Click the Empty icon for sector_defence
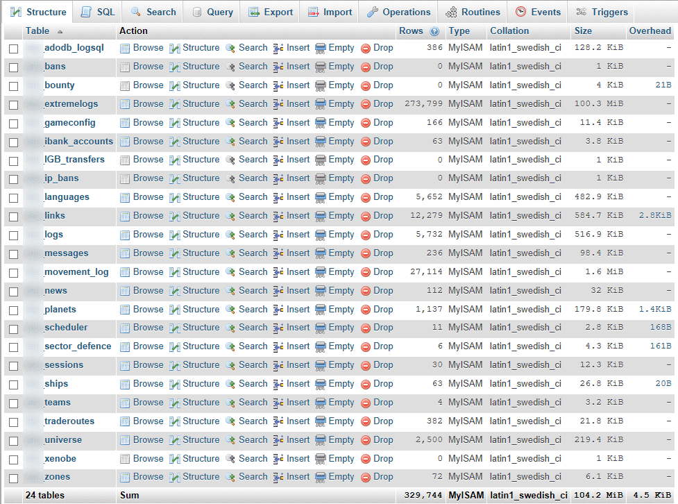Image resolution: width=678 pixels, height=504 pixels. [320, 347]
